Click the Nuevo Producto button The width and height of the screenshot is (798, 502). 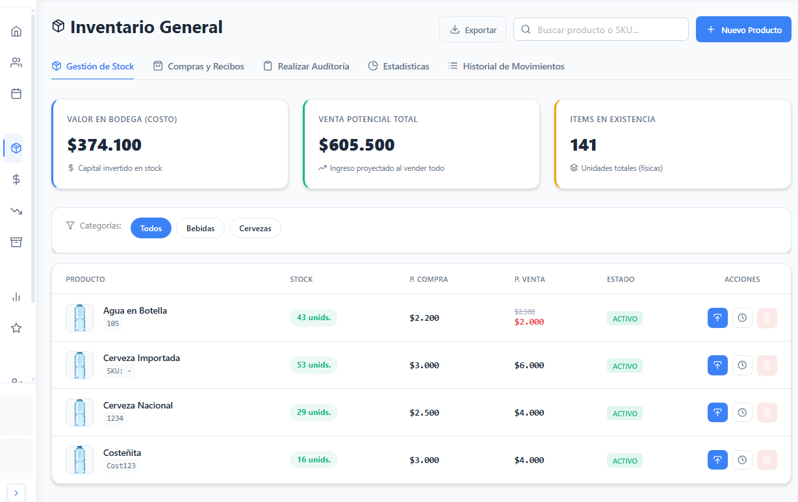(743, 30)
